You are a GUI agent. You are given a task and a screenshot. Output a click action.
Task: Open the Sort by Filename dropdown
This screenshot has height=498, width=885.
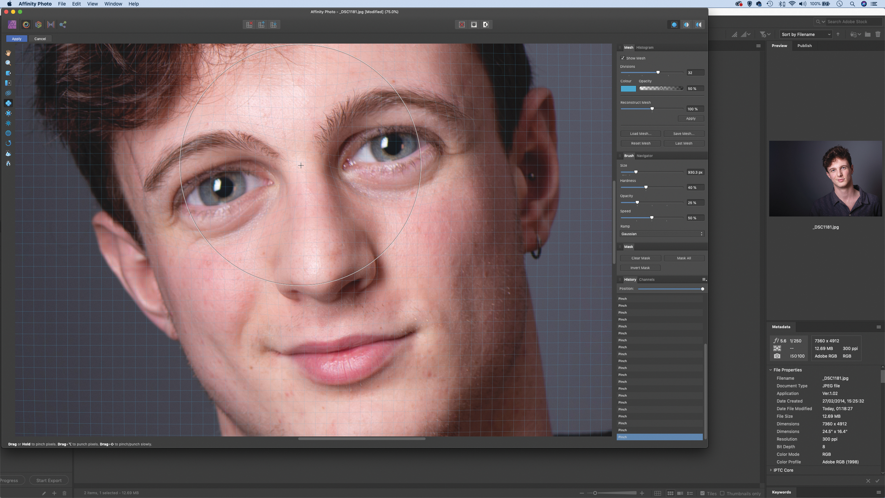[806, 35]
